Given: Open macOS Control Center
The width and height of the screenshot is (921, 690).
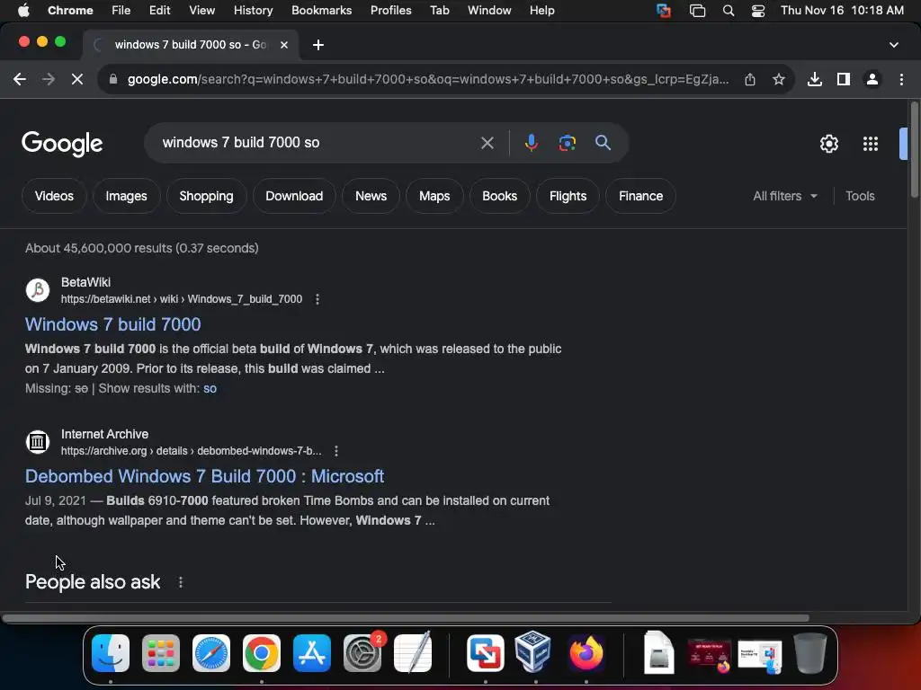Looking at the screenshot, I should click(x=757, y=11).
